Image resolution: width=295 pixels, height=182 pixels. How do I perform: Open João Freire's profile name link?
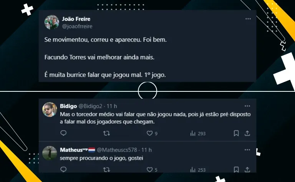click(76, 19)
